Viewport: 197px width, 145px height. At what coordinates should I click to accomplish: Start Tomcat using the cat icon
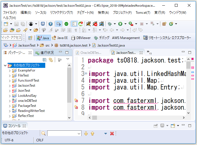89,24
